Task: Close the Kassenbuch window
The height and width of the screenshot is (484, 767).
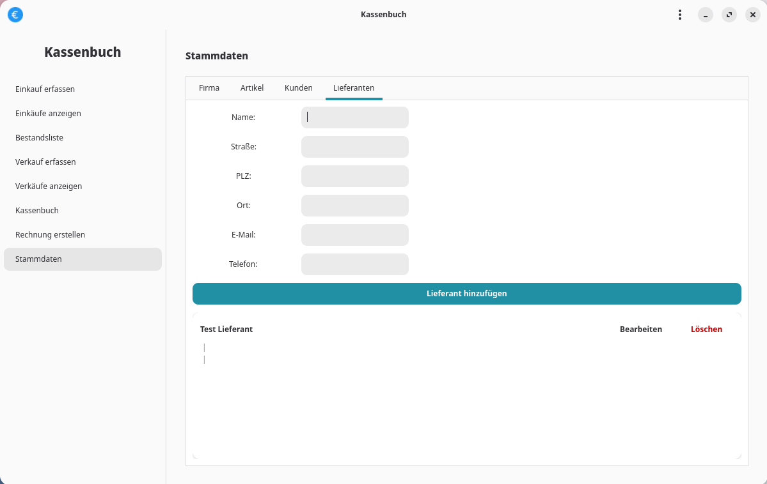Action: tap(752, 15)
